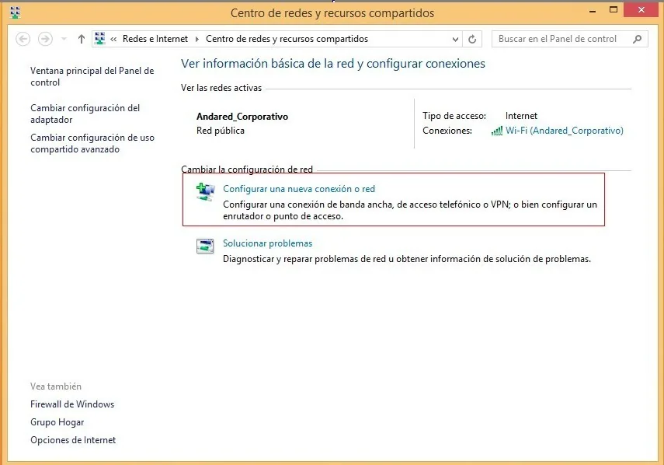Click Configurar una nueva conexión o red

click(x=299, y=189)
